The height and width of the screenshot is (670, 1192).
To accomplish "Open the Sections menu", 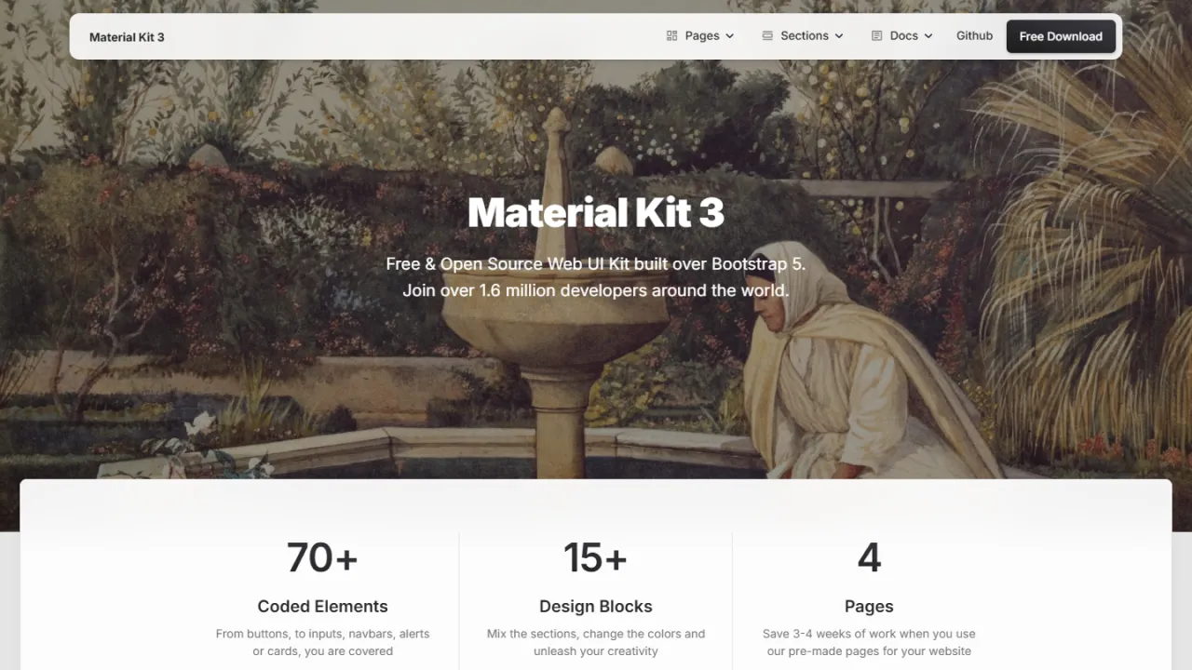I will [804, 36].
